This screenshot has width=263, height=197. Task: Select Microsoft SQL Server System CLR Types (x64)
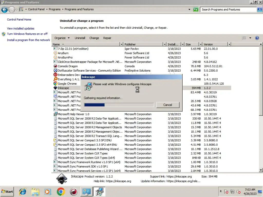tap(142, 158)
